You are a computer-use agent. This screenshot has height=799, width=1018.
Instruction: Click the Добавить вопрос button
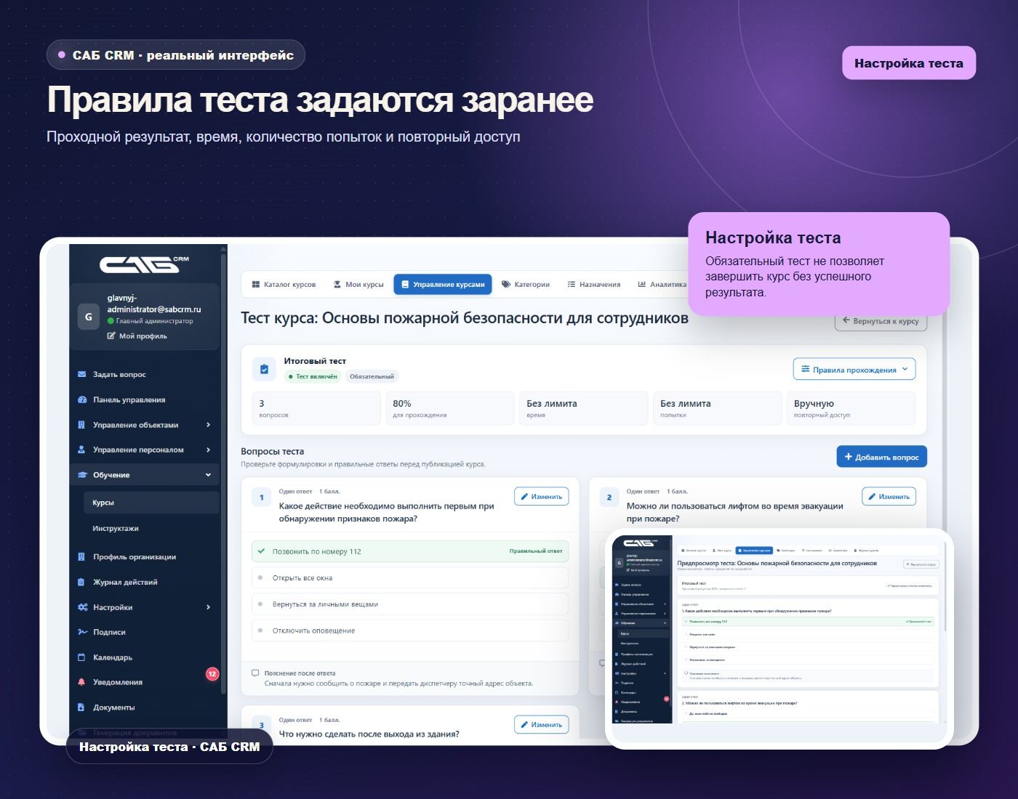[881, 457]
